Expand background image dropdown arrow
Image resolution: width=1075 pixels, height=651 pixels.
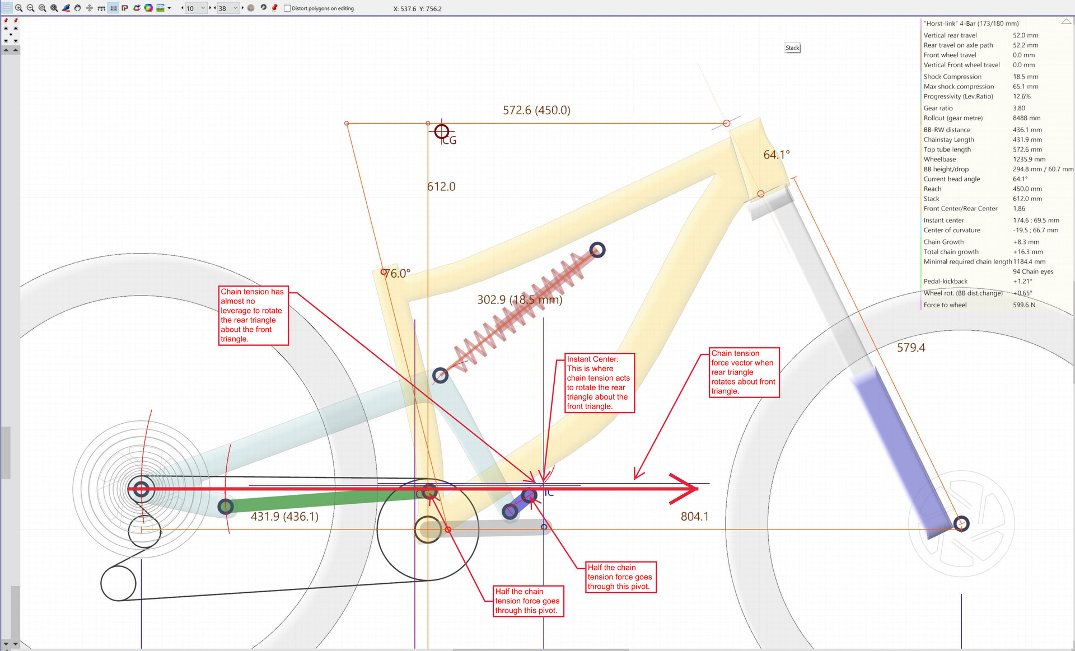click(x=169, y=8)
